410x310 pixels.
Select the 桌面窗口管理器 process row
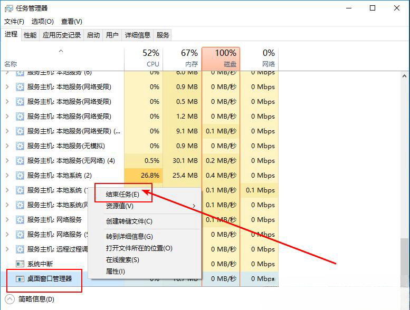point(140,279)
